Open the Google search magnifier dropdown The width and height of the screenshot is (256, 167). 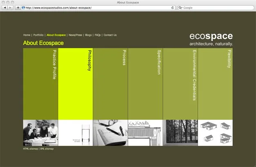[180, 8]
